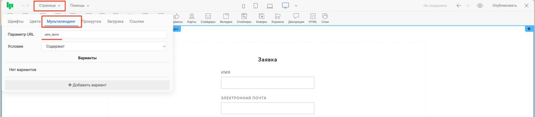Click the Параметр URL label
Image resolution: width=535 pixels, height=117 pixels.
[21, 34]
